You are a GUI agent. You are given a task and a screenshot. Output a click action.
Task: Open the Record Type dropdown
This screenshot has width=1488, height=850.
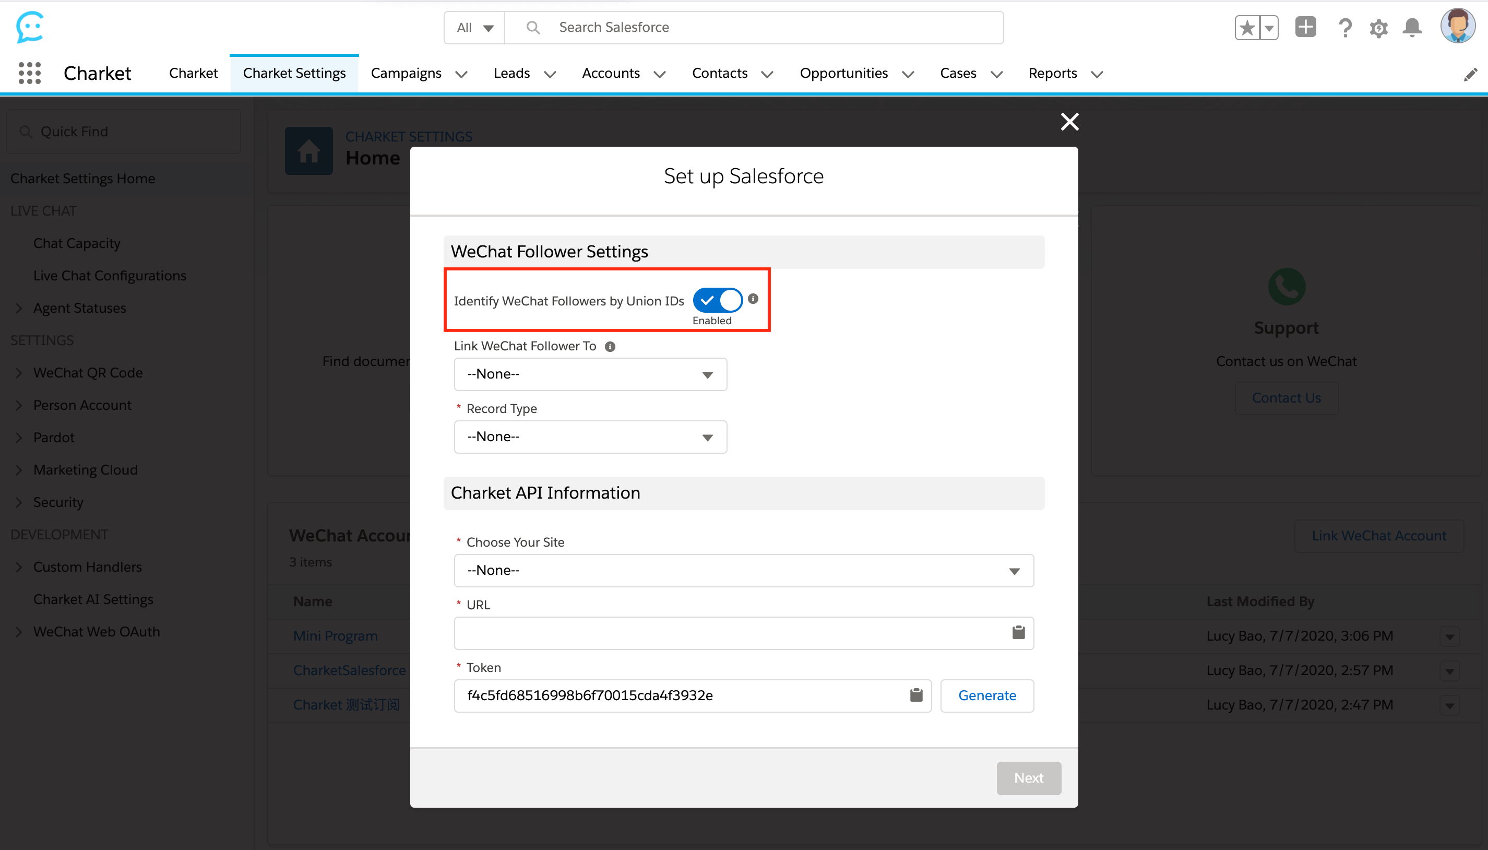pos(590,436)
